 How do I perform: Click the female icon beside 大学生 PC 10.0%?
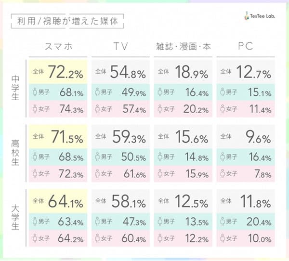(x=223, y=238)
